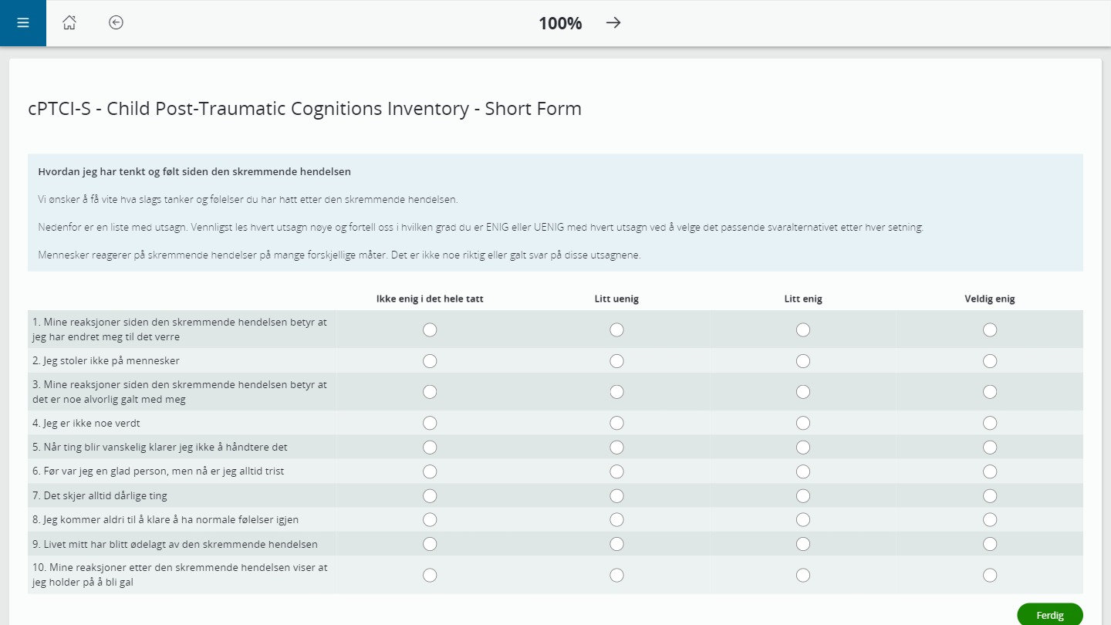
Task: Select 'Ikke enig i det hele tatt' for question 1
Action: (430, 329)
